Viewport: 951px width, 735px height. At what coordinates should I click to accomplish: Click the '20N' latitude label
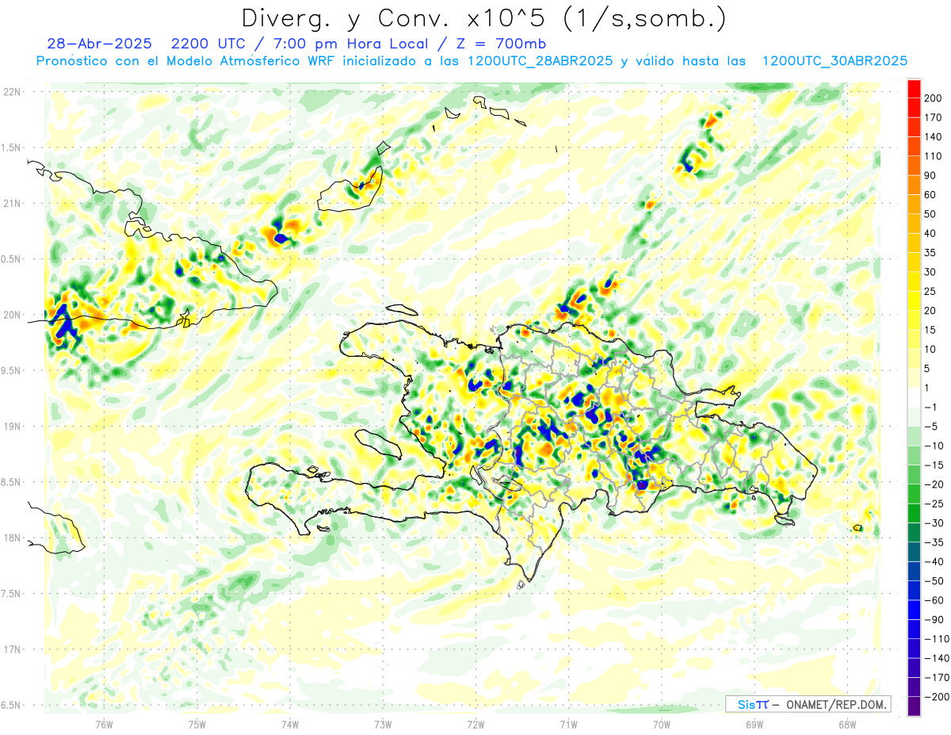click(x=11, y=315)
